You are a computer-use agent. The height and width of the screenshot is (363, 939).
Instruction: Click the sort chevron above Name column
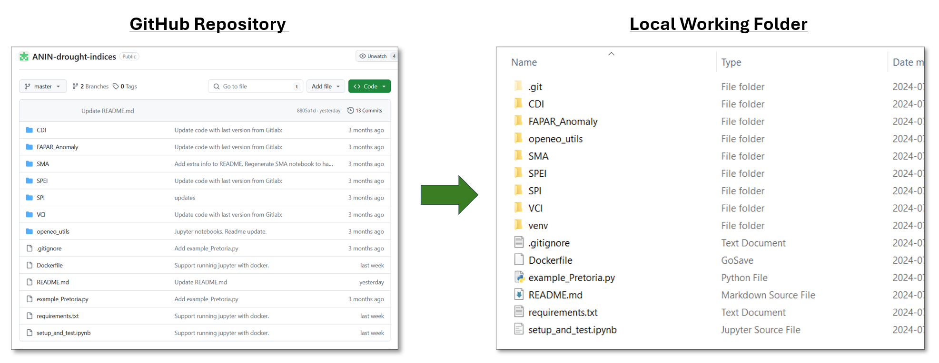coord(612,54)
